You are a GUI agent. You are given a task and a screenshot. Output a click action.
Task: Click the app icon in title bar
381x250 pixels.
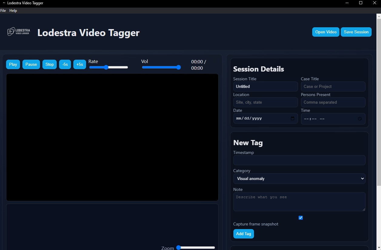4,3
